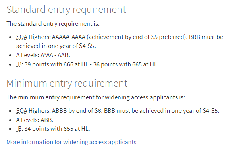
Task: Click 'ABBB by end of S6' text
Action: click(77, 111)
